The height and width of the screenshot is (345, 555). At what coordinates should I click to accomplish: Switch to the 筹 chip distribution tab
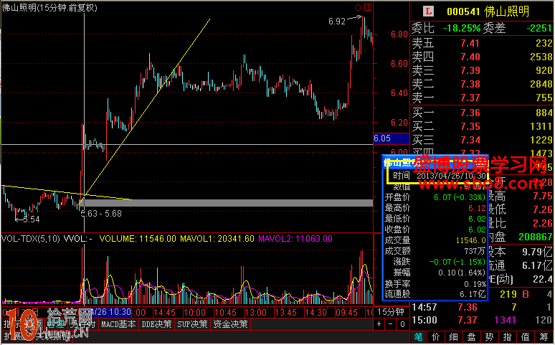tap(544, 337)
